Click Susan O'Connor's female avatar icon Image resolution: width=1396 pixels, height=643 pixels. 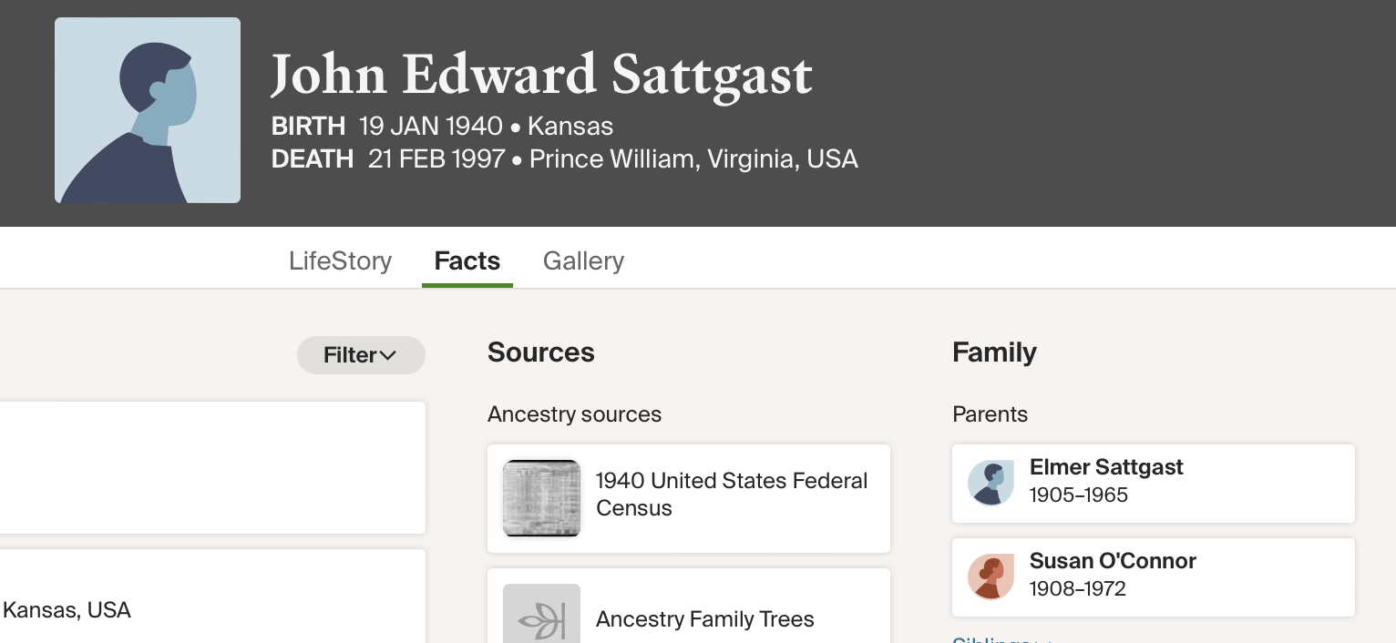[x=991, y=577]
